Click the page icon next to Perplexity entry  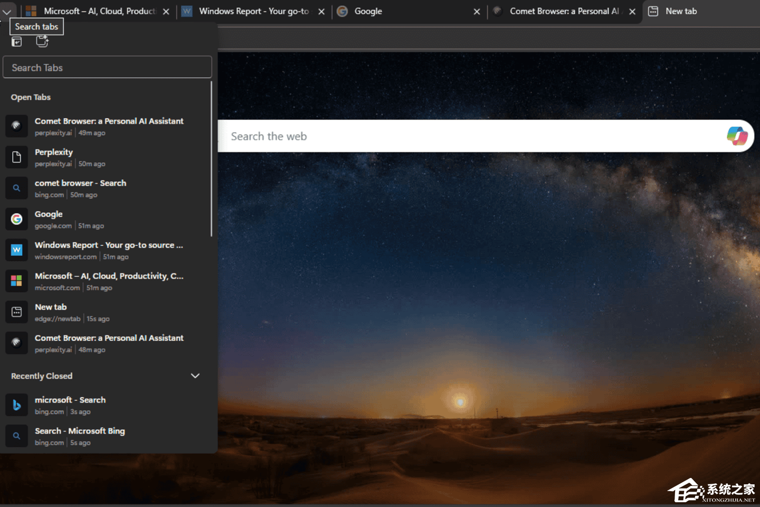point(16,157)
